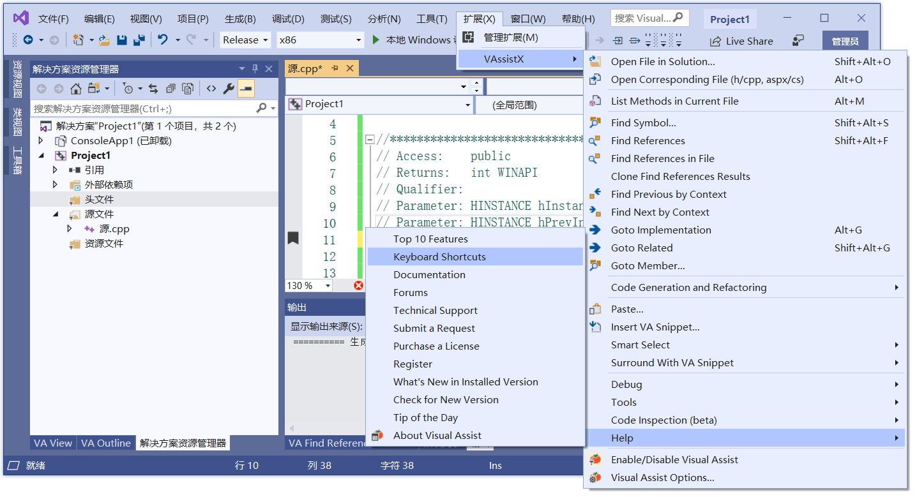The image size is (924, 497).
Task: Click the 管理员 button in title bar
Action: coord(845,41)
